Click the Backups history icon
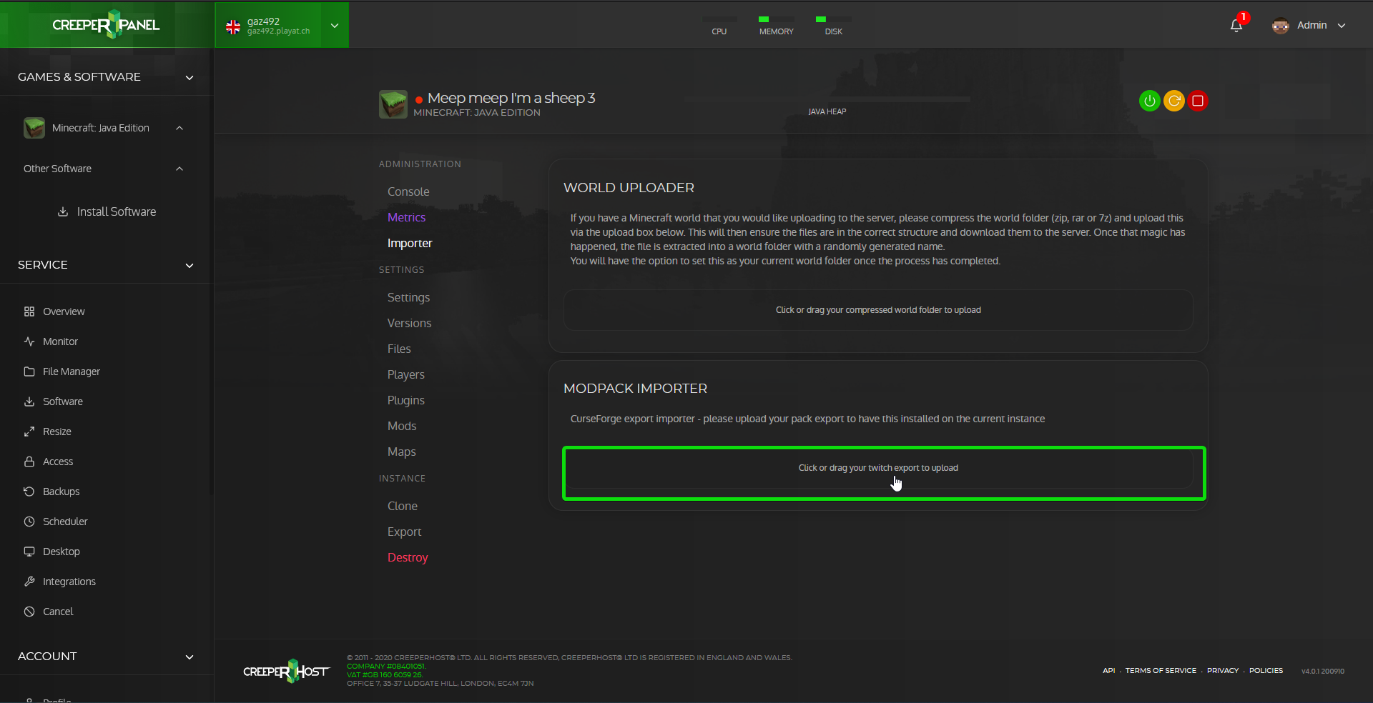This screenshot has width=1373, height=703. tap(29, 492)
